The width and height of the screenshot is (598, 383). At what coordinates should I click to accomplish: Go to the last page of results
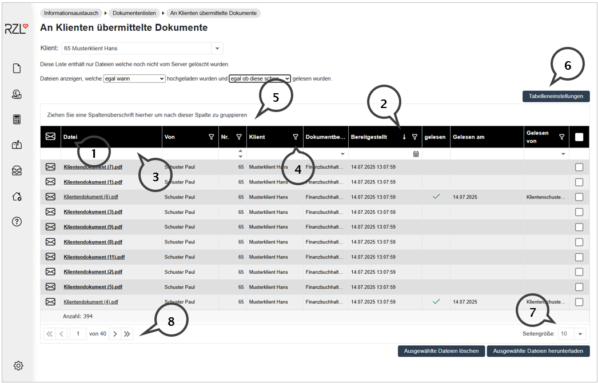pos(127,334)
